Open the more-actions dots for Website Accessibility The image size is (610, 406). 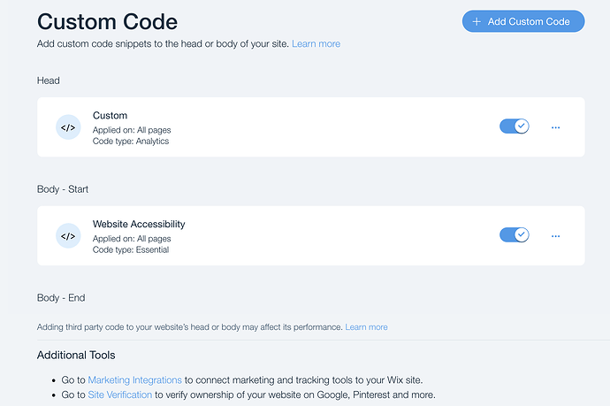click(x=555, y=236)
